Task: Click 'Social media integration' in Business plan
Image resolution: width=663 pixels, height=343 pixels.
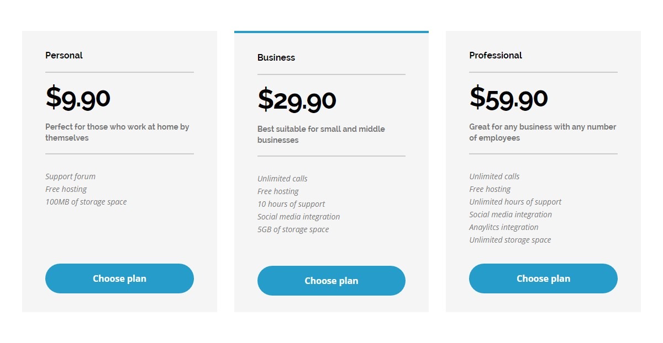Action: [x=298, y=217]
